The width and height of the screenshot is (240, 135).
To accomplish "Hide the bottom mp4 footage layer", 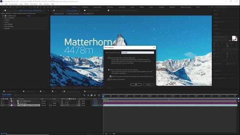I will point(1,105).
